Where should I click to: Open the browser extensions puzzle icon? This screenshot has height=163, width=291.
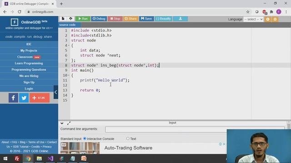(271, 12)
